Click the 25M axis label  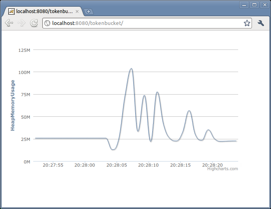coord(26,139)
